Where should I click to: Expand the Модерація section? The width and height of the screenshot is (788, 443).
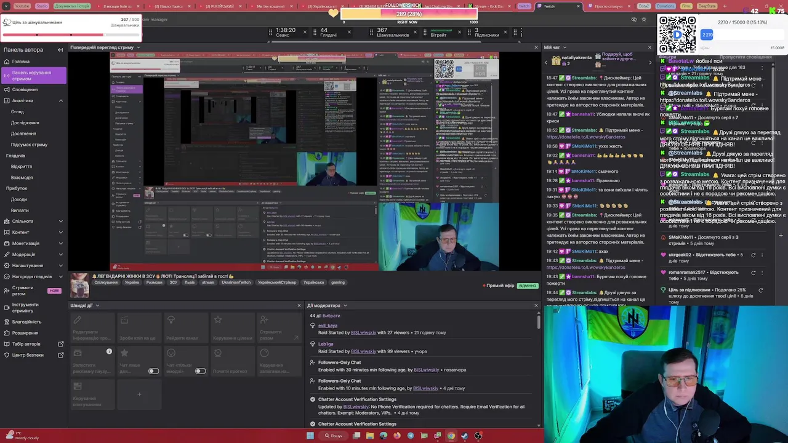click(60, 255)
